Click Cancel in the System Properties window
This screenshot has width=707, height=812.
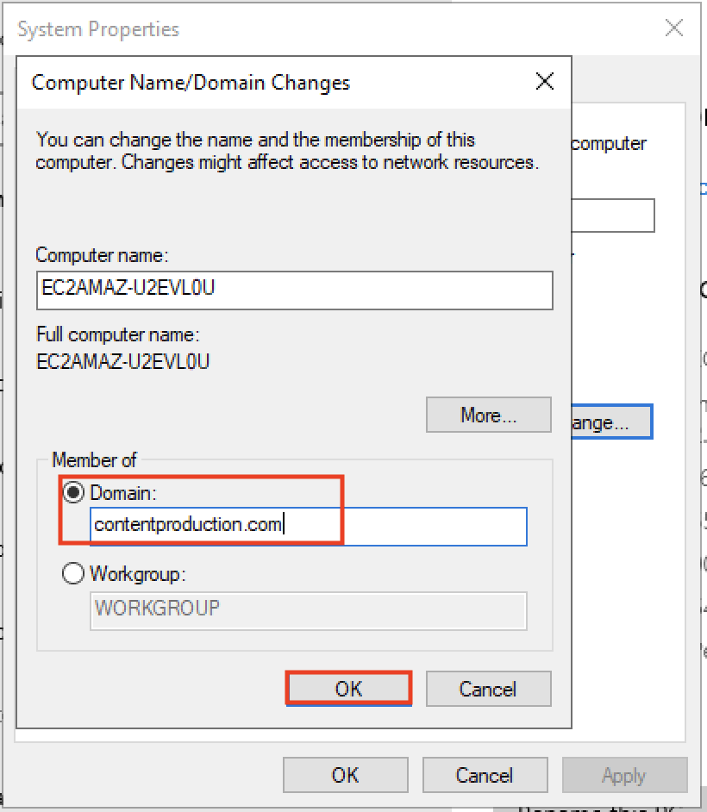pos(485,775)
